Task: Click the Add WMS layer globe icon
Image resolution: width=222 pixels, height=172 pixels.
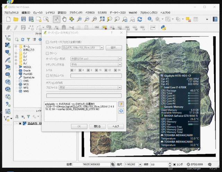Action: point(8,82)
